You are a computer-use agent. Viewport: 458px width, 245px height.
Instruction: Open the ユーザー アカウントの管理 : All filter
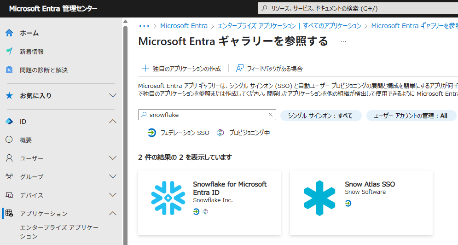click(411, 116)
